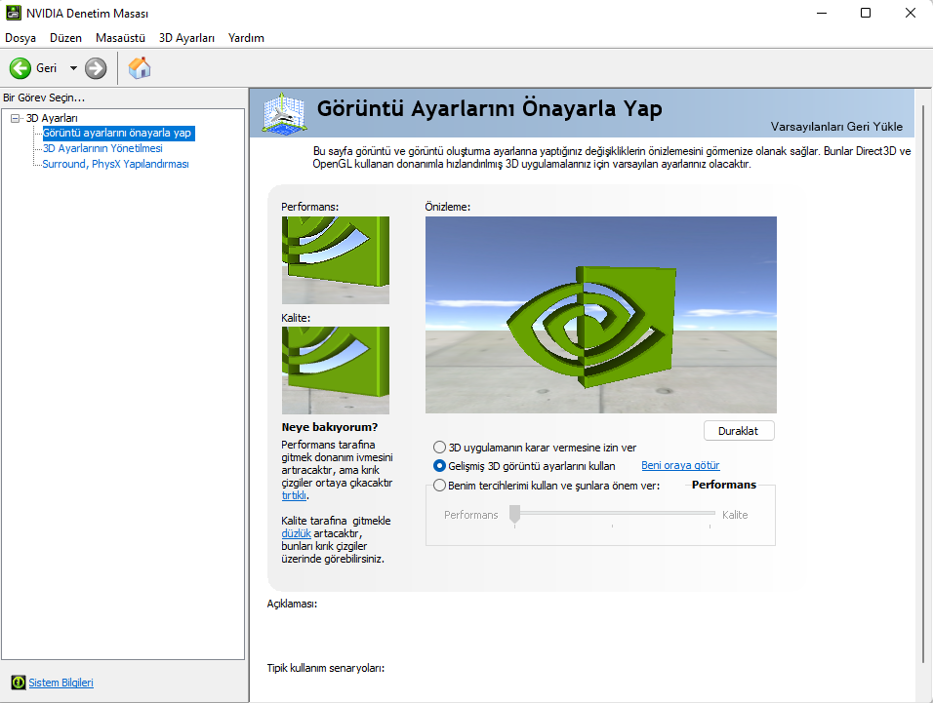Click the Performans-Kalite slider handle

click(514, 514)
